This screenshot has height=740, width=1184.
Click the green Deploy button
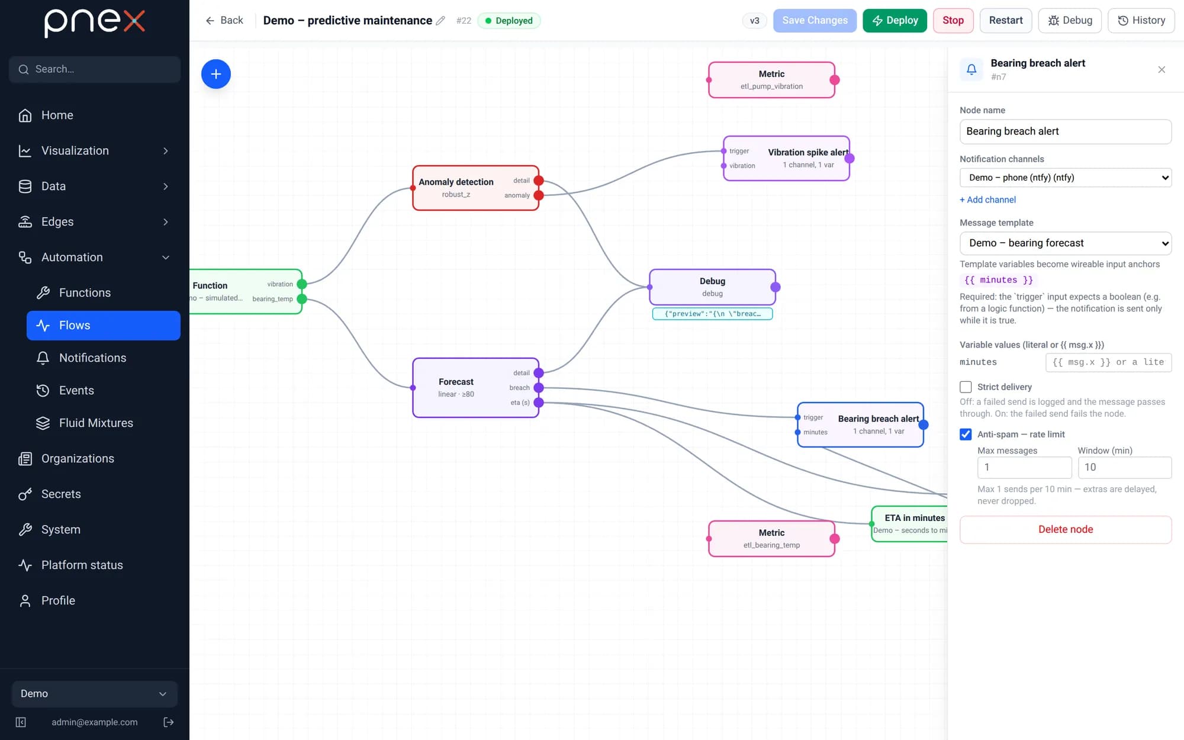(x=895, y=21)
